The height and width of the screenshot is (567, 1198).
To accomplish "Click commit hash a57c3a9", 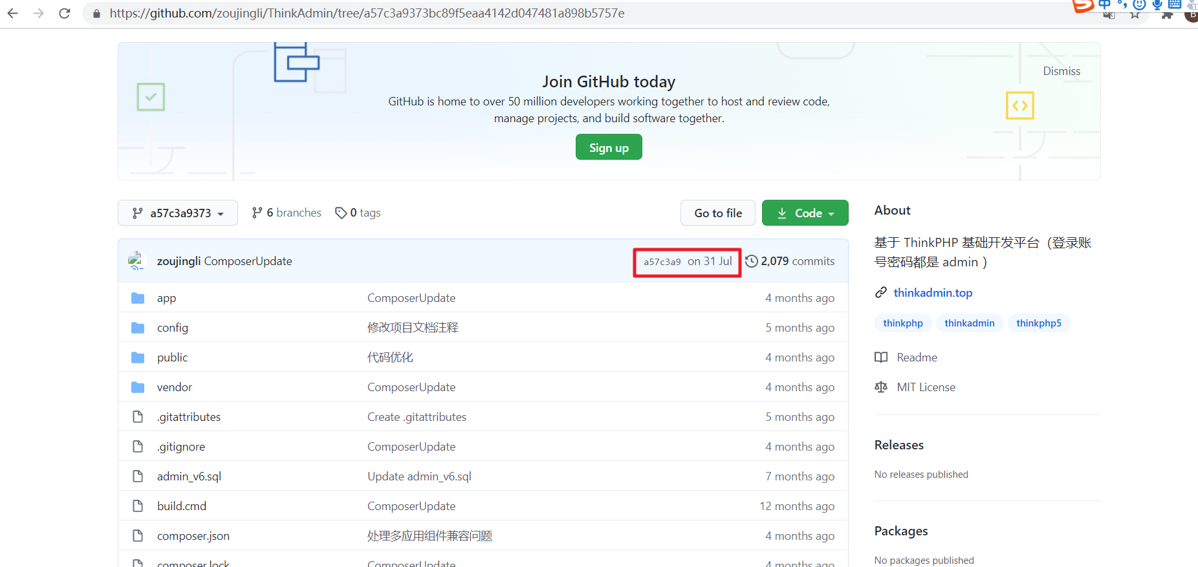I will 662,262.
